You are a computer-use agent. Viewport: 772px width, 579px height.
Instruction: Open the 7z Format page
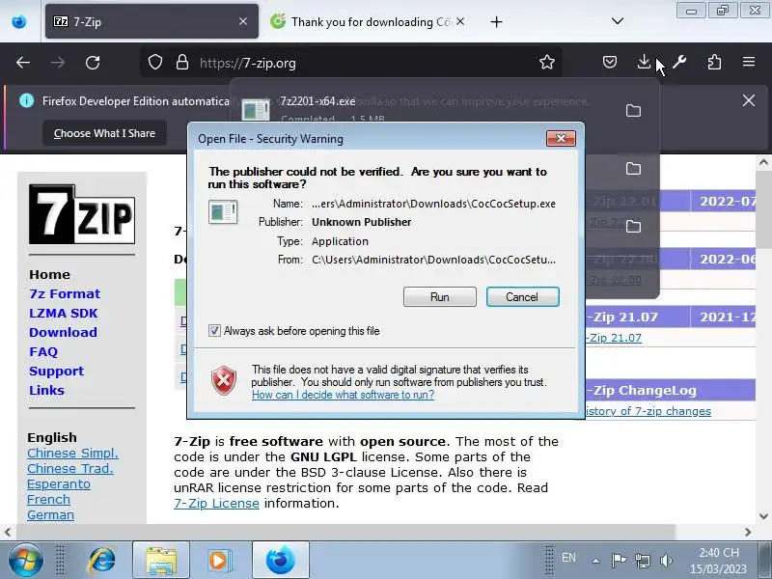[65, 294]
